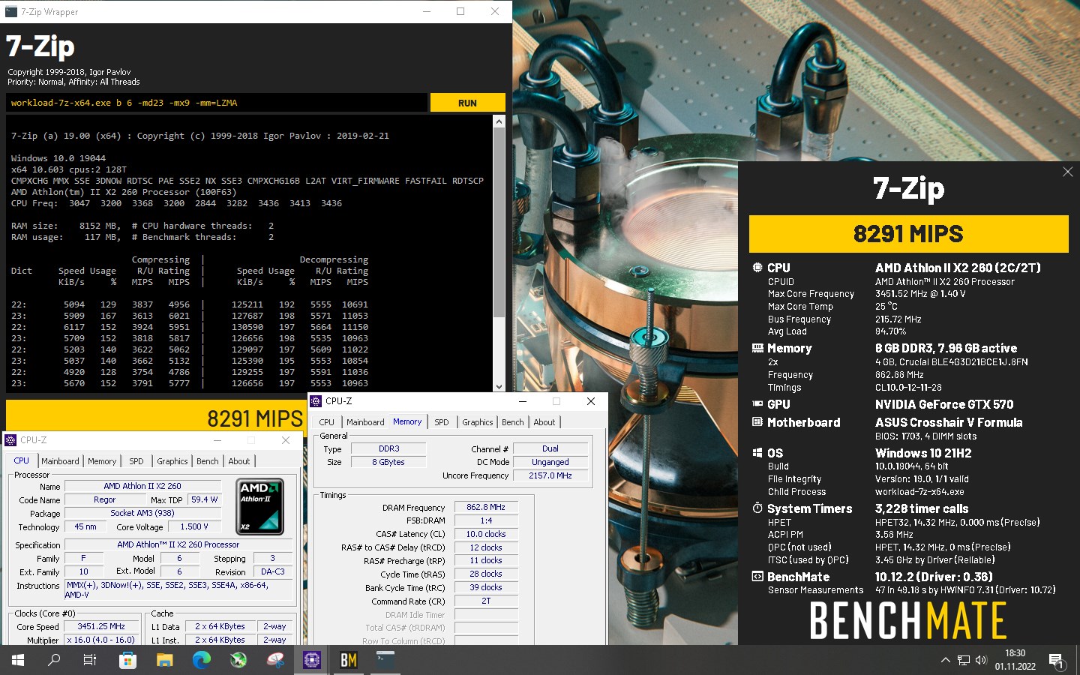Click the title bar icon of the CPU-Z Processor window
This screenshot has width=1080, height=675.
(10, 440)
